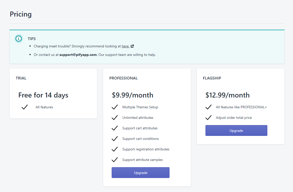Click the 'Free for 14 days' heading
The height and width of the screenshot is (192, 293).
click(43, 95)
